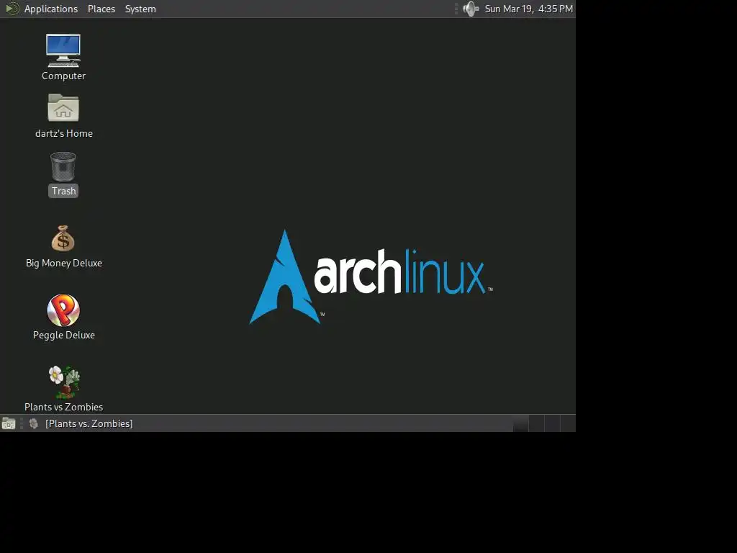
Task: Click the show desktop icon in the bottom panel
Action: point(9,423)
